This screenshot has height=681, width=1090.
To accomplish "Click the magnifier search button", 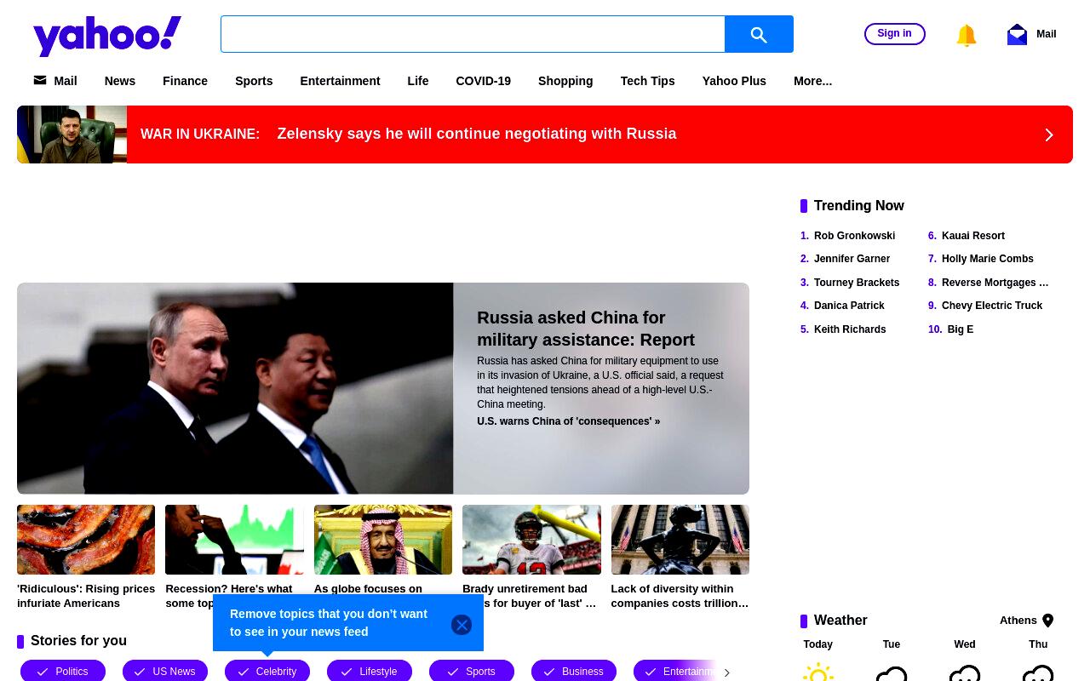I will (x=759, y=34).
